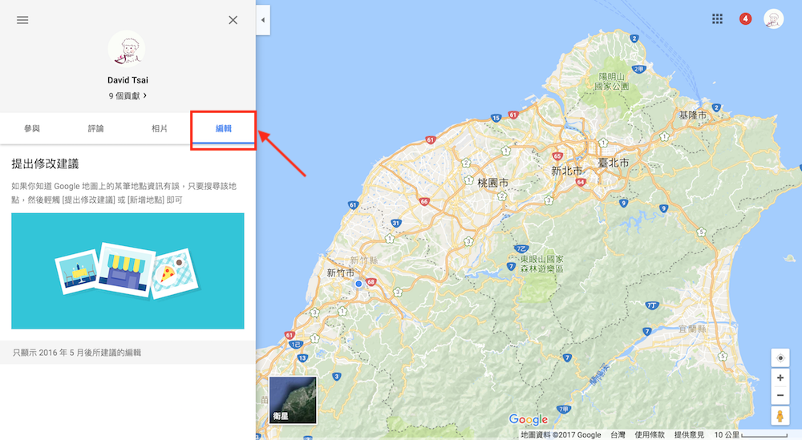This screenshot has width=802, height=440.
Task: Open the hamburger main menu
Action: (22, 20)
